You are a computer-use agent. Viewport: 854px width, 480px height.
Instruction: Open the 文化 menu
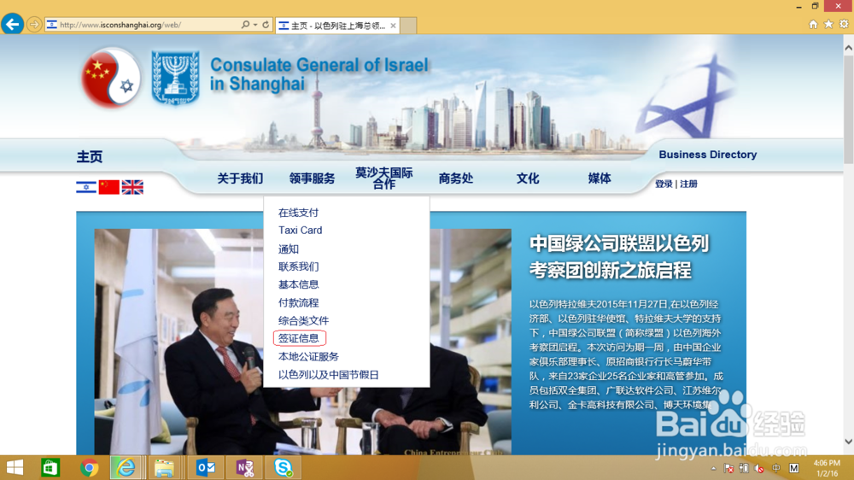[528, 179]
